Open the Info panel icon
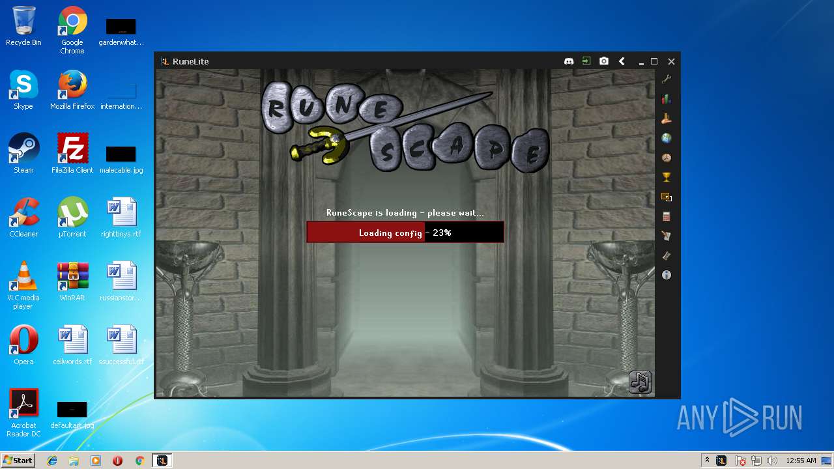Screen dimensions: 834x469 (667, 275)
